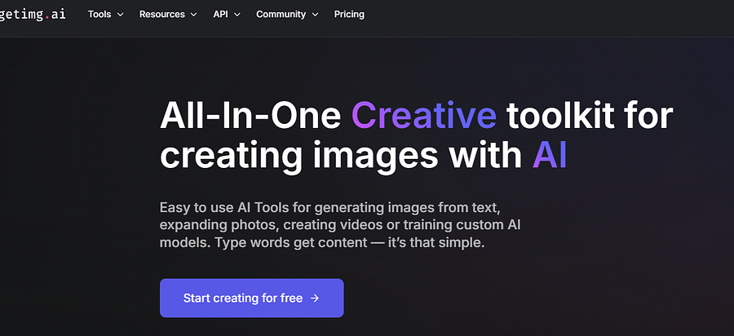Screen dimensions: 734x336
Task: Go to the Pricing page
Action: click(349, 15)
